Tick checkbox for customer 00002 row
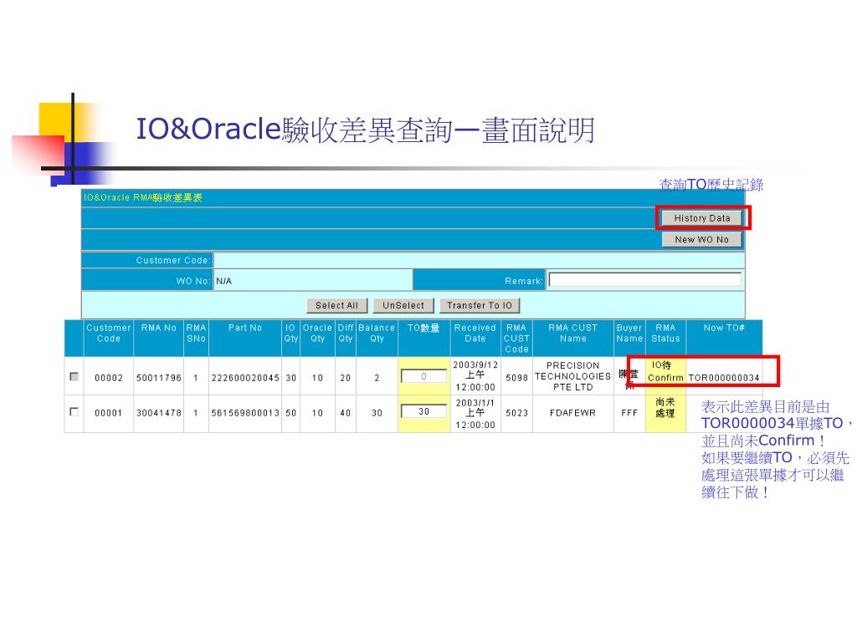Viewport: 857px width, 642px height. (74, 377)
